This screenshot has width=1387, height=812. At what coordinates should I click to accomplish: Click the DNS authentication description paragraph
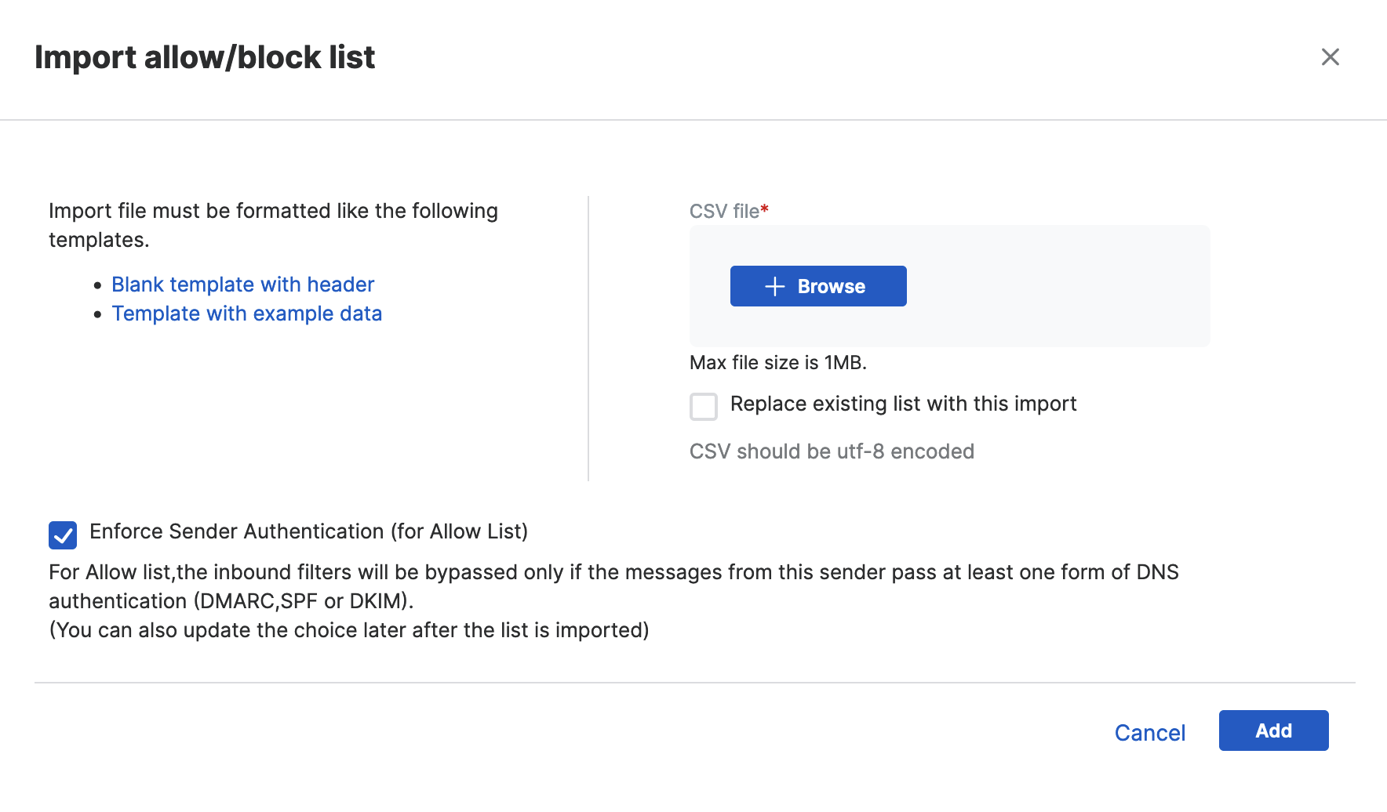tap(613, 586)
